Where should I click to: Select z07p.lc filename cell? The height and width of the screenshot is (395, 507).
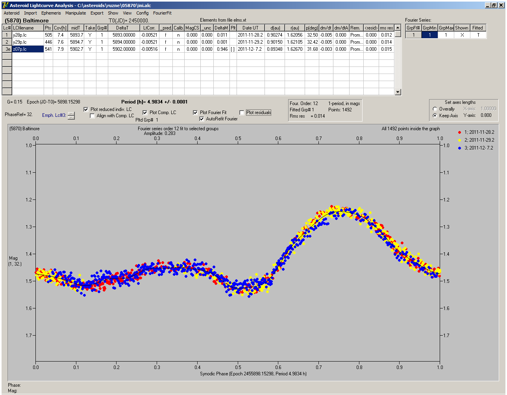[28, 49]
